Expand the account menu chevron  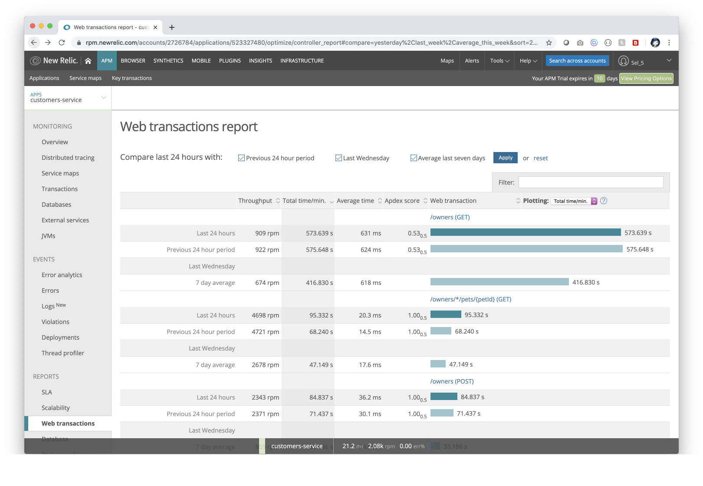669,60
